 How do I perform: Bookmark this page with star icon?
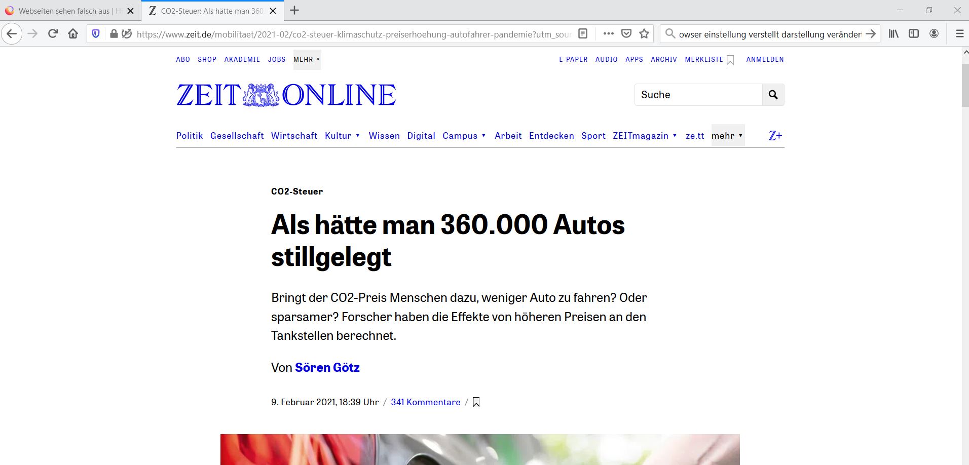[644, 34]
